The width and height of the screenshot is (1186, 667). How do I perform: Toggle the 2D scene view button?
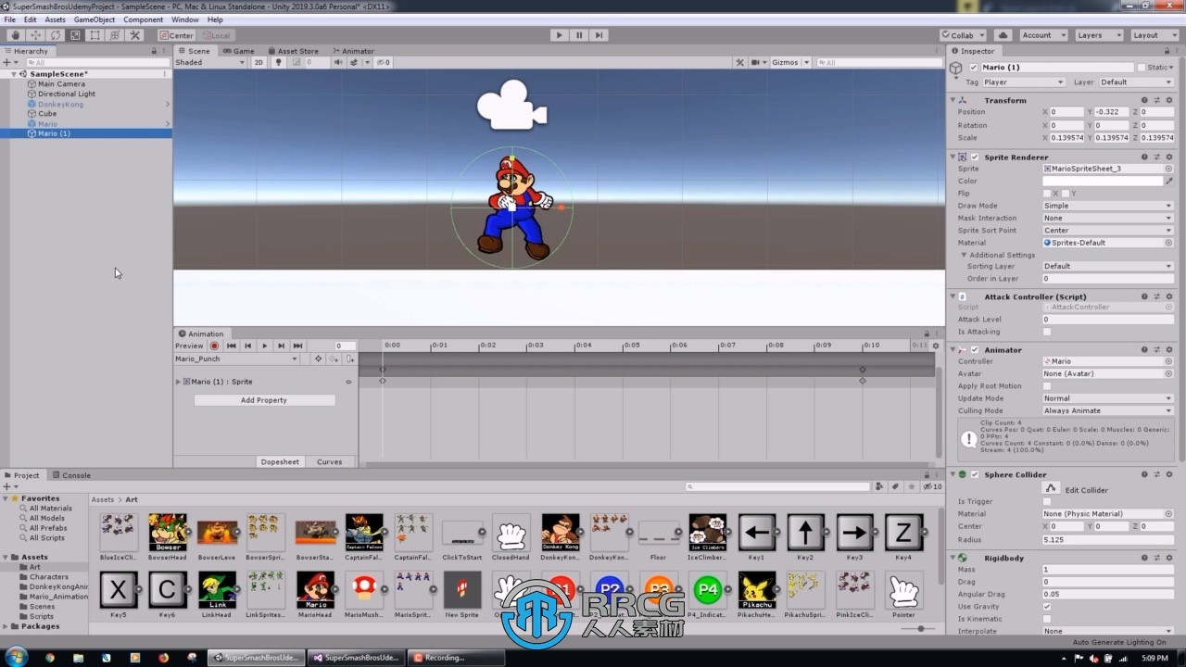point(259,62)
